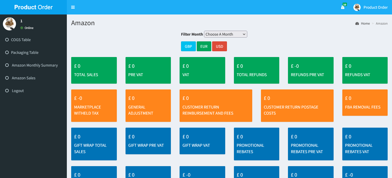Viewport: 392px width, 178px height.
Task: Switch currency to USD
Action: 219,46
